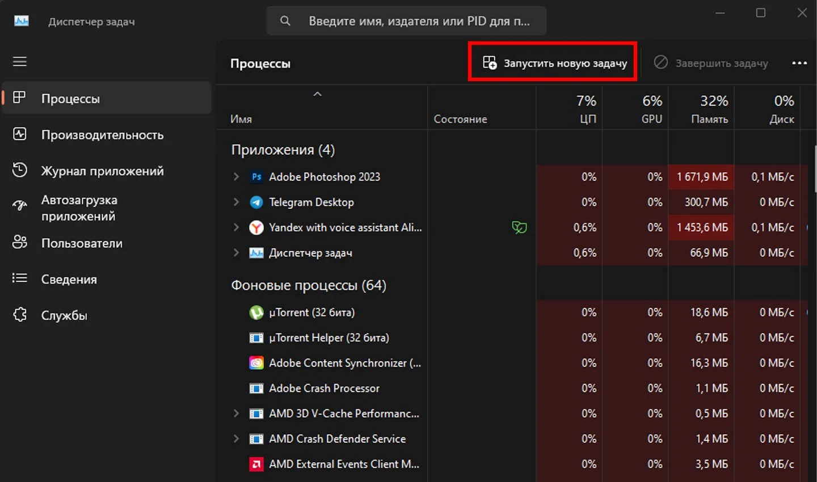Image resolution: width=817 pixels, height=482 pixels.
Task: Click the Performance sidebar icon
Action: coord(20,134)
